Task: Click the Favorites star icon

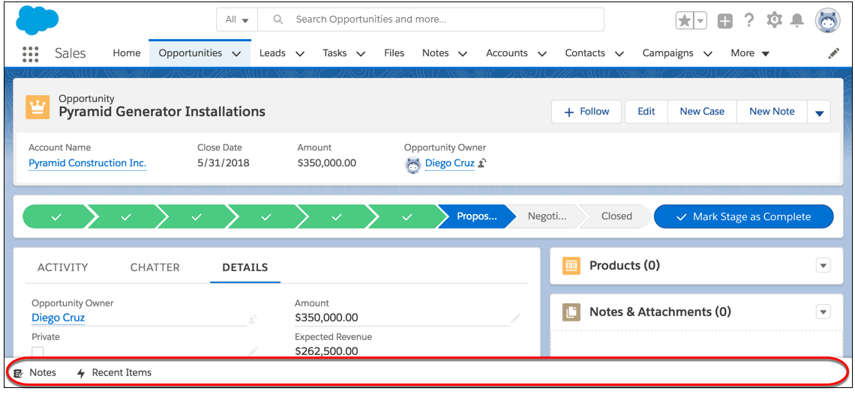Action: 684,21
